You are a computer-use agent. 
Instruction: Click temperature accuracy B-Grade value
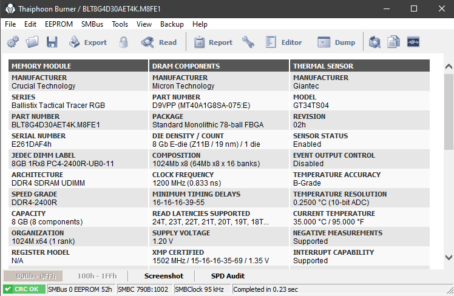(x=307, y=183)
